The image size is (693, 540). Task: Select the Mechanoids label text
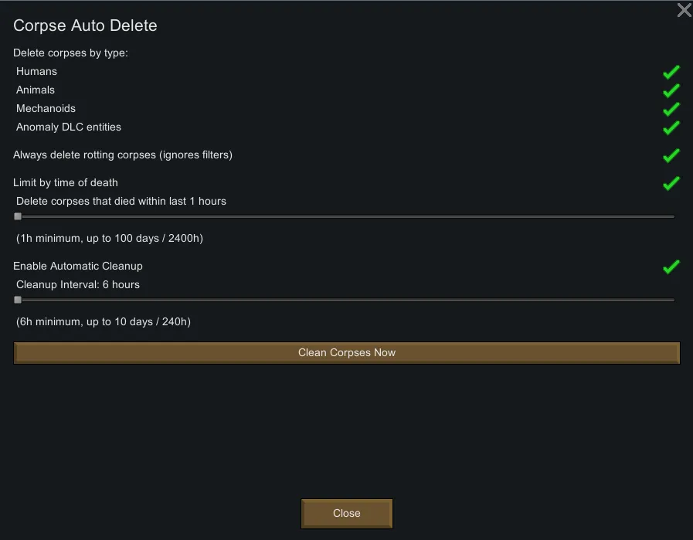coord(46,108)
